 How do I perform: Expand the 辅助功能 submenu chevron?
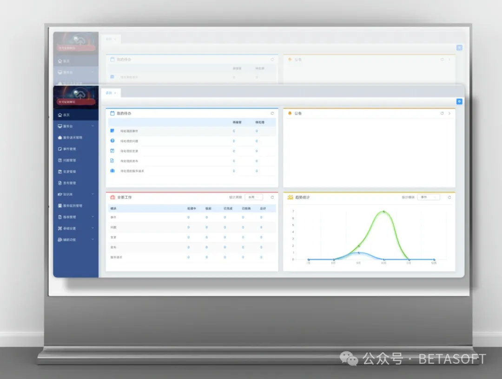click(x=93, y=239)
